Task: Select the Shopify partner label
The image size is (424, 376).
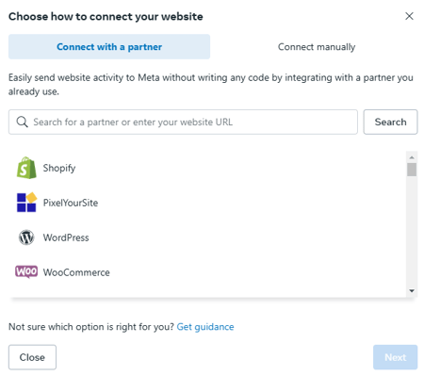Action: point(59,168)
